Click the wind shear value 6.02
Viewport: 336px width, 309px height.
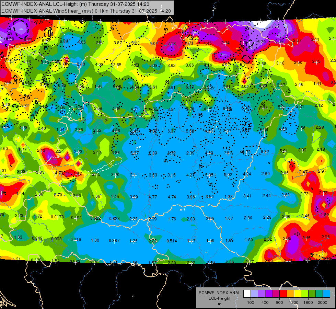pos(228,174)
